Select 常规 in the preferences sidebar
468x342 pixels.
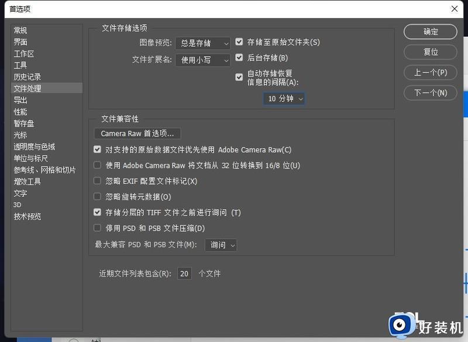20,30
